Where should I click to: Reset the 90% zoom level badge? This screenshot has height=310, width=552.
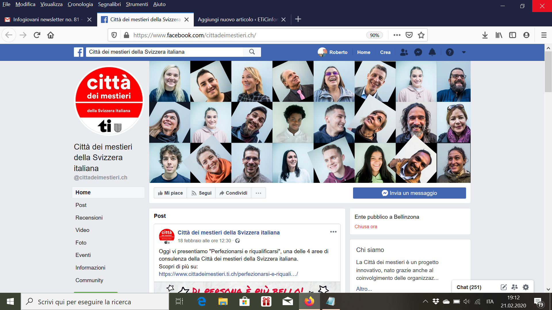374,35
